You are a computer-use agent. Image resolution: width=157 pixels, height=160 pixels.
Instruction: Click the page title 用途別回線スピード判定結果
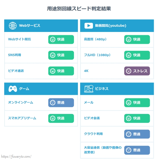(79, 9)
